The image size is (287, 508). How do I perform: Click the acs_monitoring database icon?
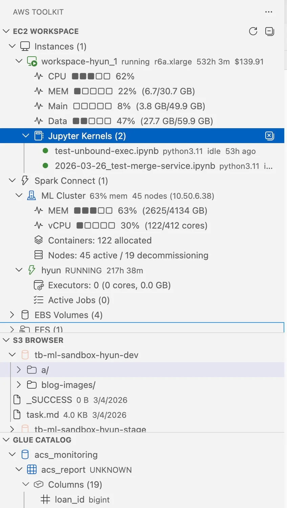pyautogui.click(x=25, y=455)
